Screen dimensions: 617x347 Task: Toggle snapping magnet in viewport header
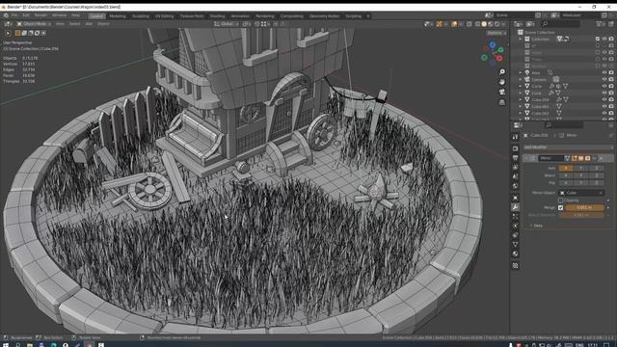point(257,24)
